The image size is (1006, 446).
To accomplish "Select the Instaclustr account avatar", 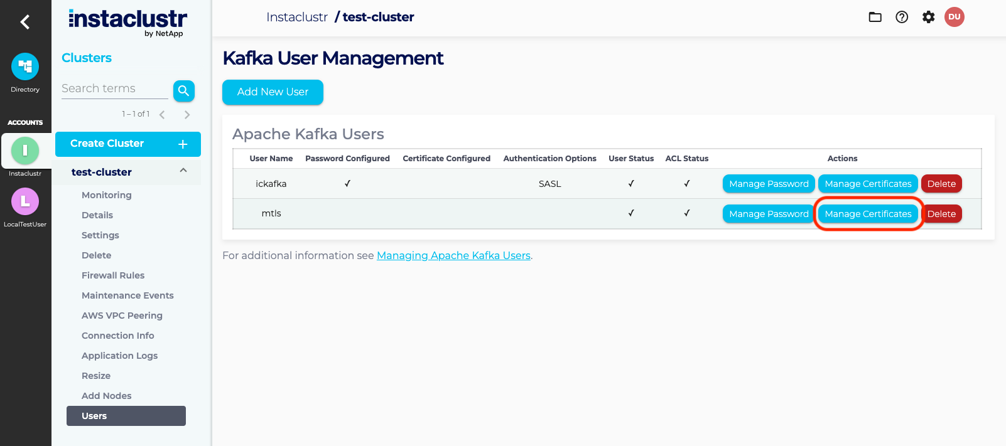I will (x=25, y=151).
